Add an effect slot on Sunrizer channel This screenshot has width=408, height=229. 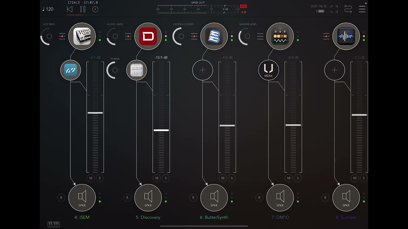point(335,70)
